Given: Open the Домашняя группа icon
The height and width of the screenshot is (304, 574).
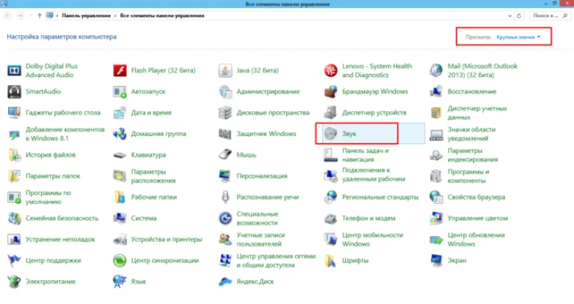Looking at the screenshot, I should [120, 134].
